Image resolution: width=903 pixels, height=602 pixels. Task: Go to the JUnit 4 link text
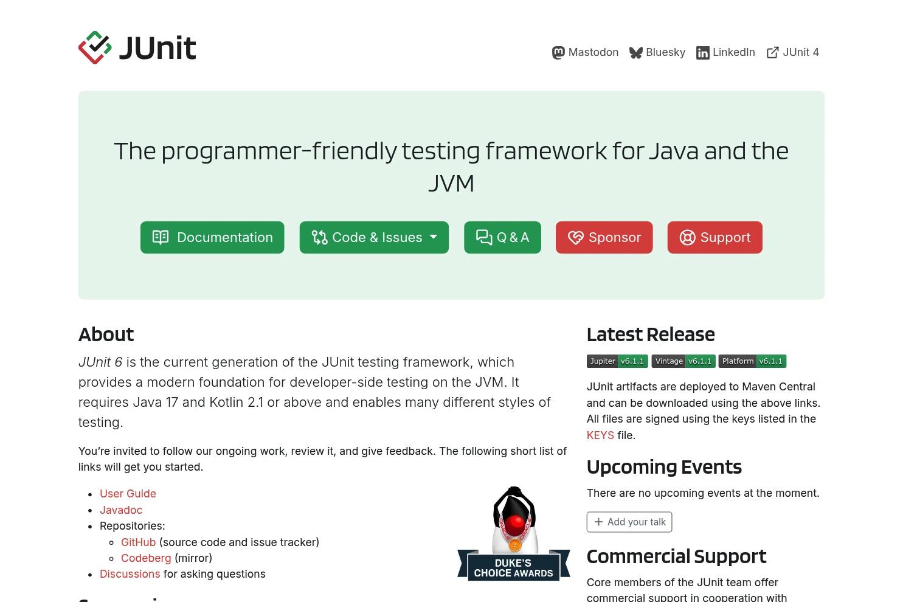coord(801,52)
